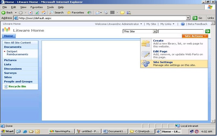
Task: Open the My Site link
Action: (x=151, y=24)
